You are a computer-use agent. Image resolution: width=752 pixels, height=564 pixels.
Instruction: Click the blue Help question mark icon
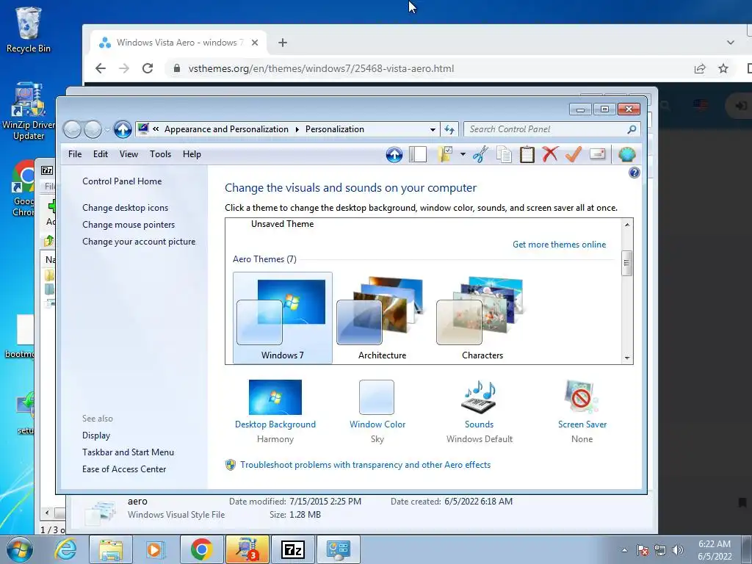[634, 173]
